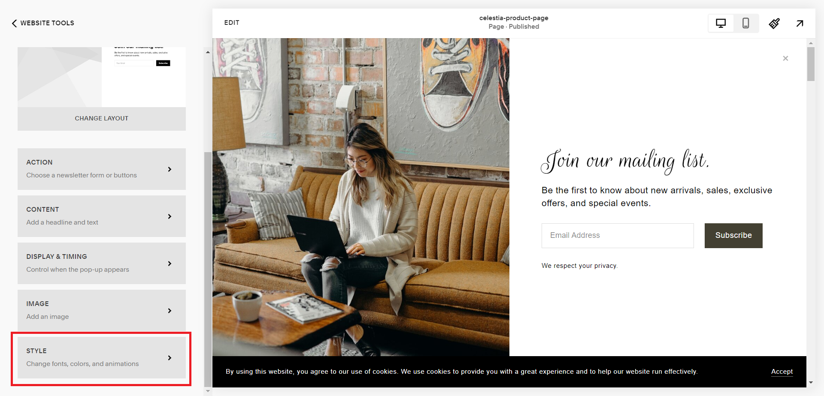Open the IMAGE settings panel
This screenshot has width=824, height=396.
pos(102,310)
